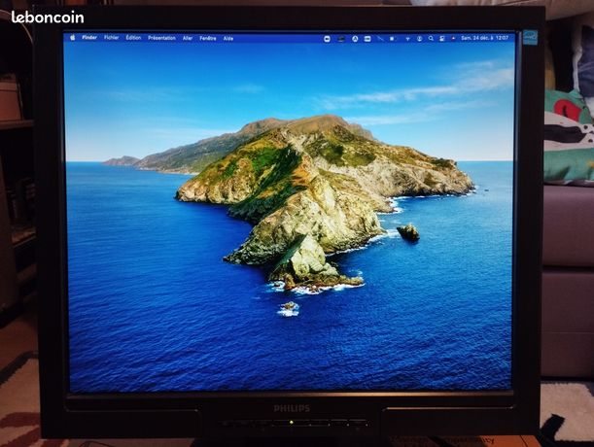Click the date and time sam. 24 déc.
The width and height of the screenshot is (594, 447).
(x=484, y=38)
